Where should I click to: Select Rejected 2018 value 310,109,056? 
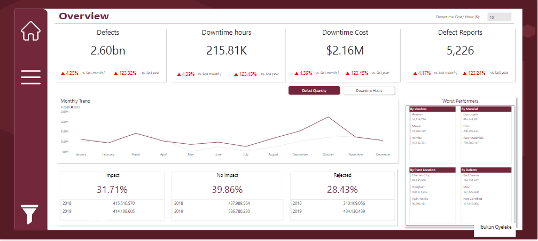pos(353,203)
